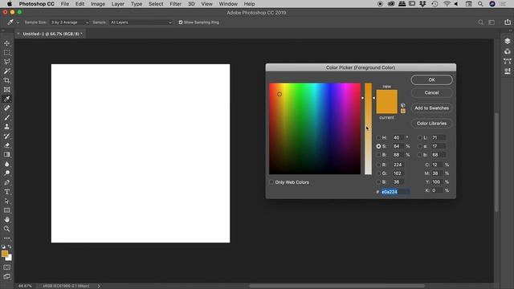The width and height of the screenshot is (514, 289).
Task: Select the Brush tool
Action: [x=7, y=117]
